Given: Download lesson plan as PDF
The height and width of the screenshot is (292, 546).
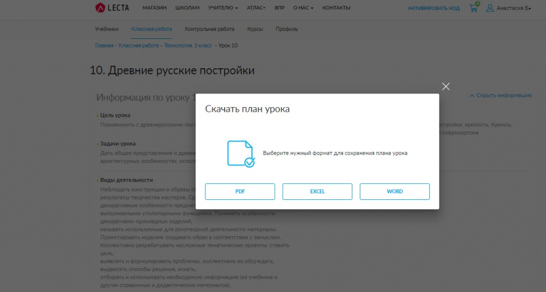Looking at the screenshot, I should pos(240,191).
